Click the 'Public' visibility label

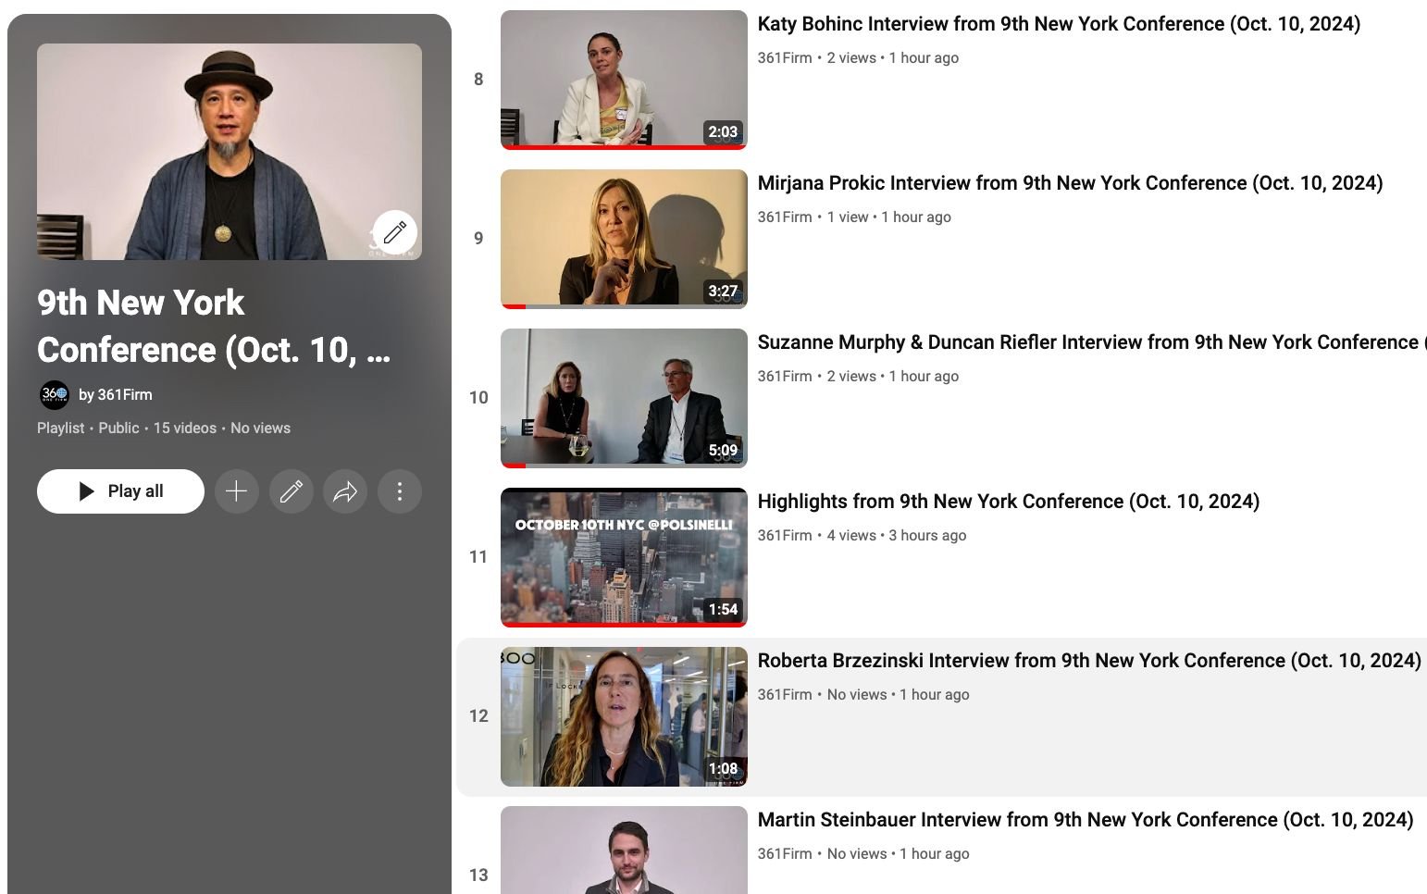pos(118,428)
